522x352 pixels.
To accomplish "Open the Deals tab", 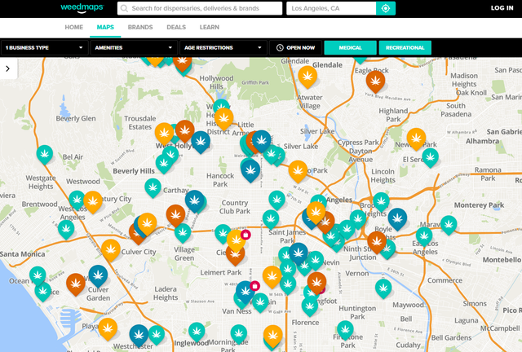I will [176, 27].
